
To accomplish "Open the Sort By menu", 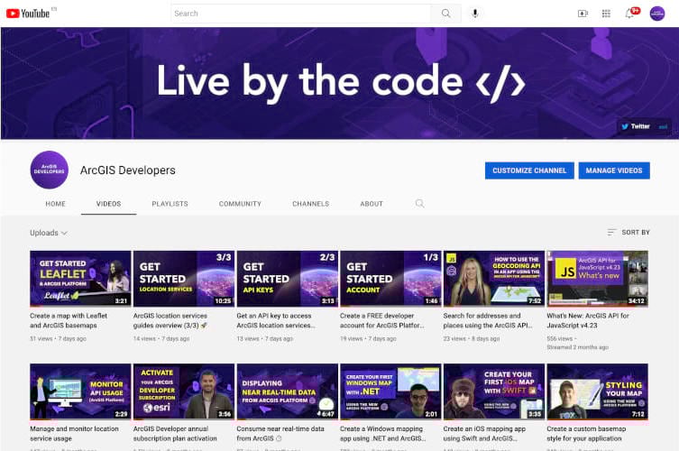I will [x=629, y=232].
